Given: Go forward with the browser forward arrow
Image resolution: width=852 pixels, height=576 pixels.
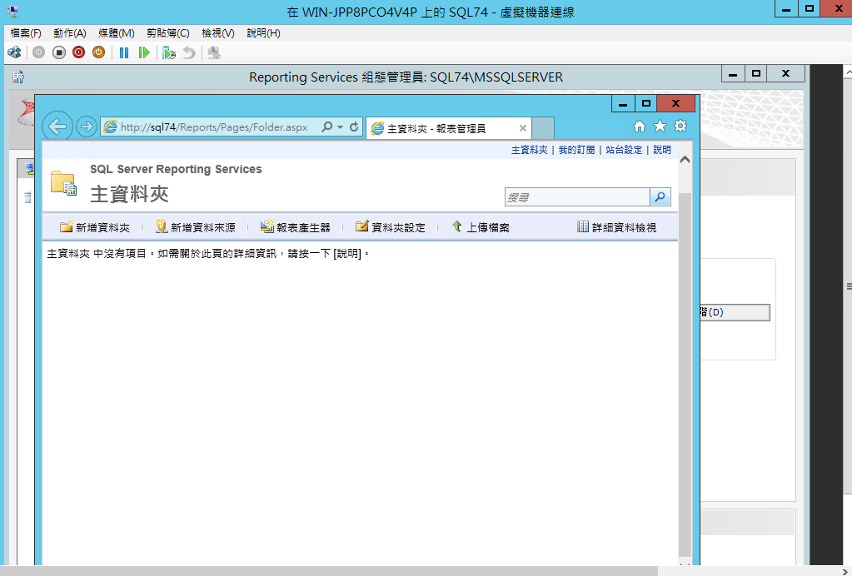Looking at the screenshot, I should pos(86,127).
